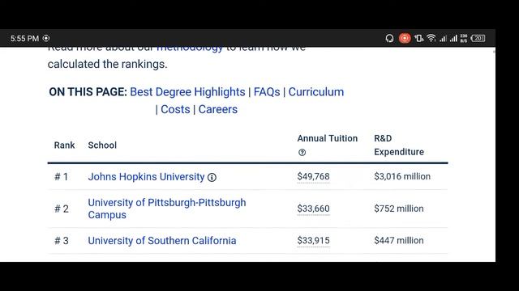
Task: Open the Costs section link
Action: 175,109
